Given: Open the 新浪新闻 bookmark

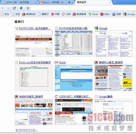Looking at the screenshot, I should pos(79,14).
